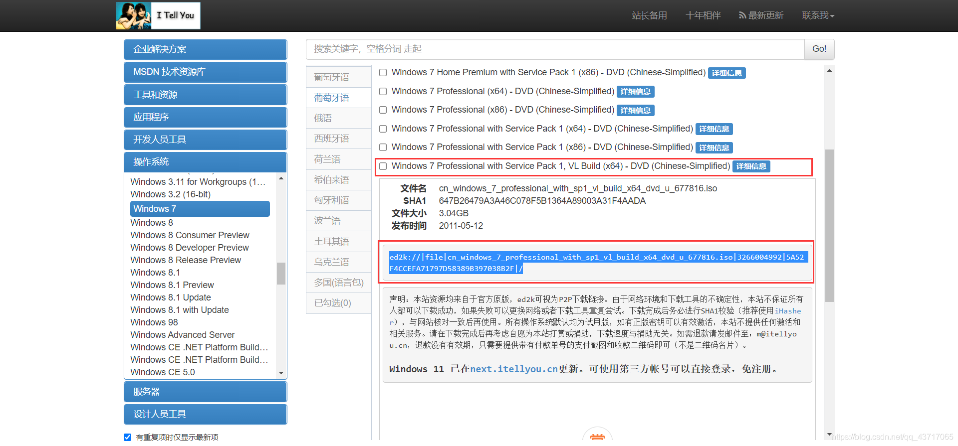Check Windows 7 Professional SP1 (x86) DVD checkbox
The image size is (958, 446).
point(383,148)
